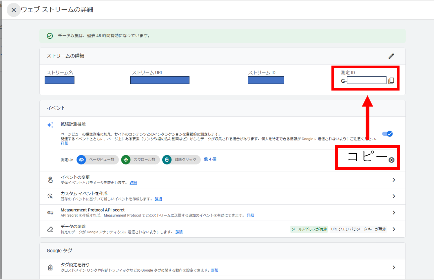The height and width of the screenshot is (280, 434).
Task: Click the ページビュー数 chip
Action: click(x=98, y=160)
